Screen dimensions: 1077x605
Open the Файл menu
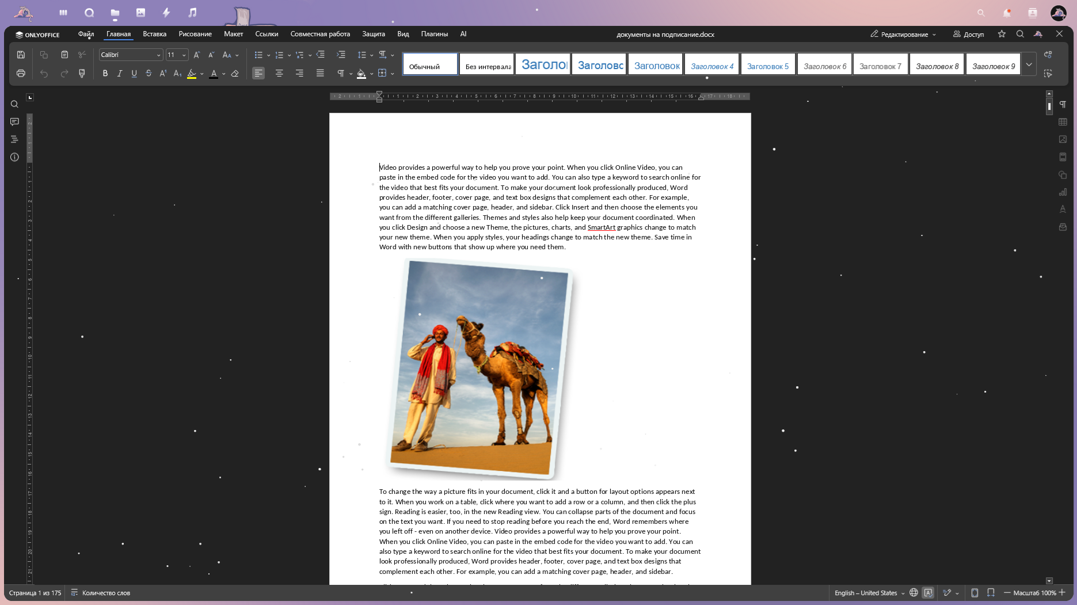pos(85,34)
